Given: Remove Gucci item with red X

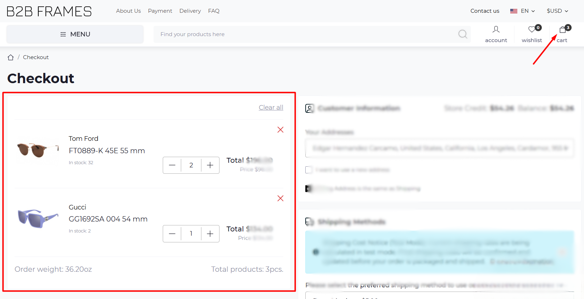Looking at the screenshot, I should tap(280, 199).
